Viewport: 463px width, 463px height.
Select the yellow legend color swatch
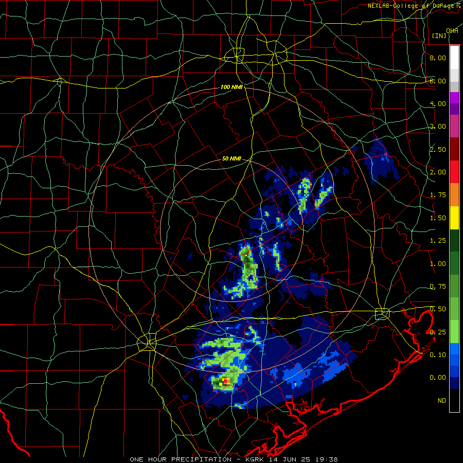pyautogui.click(x=454, y=218)
